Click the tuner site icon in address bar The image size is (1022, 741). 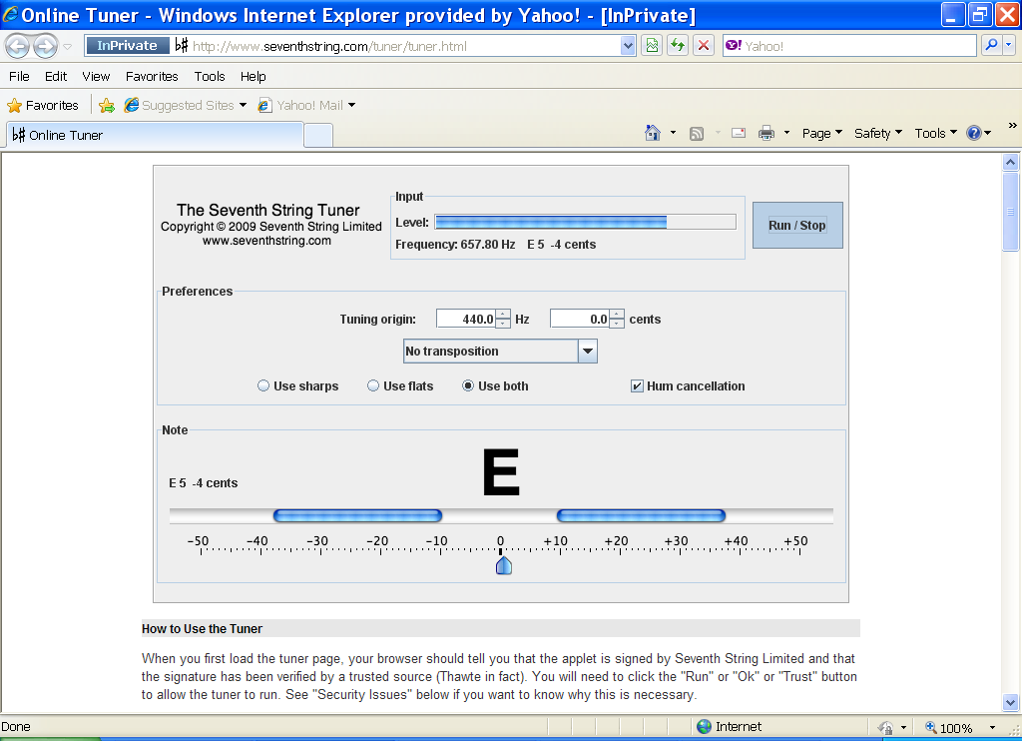tap(182, 46)
